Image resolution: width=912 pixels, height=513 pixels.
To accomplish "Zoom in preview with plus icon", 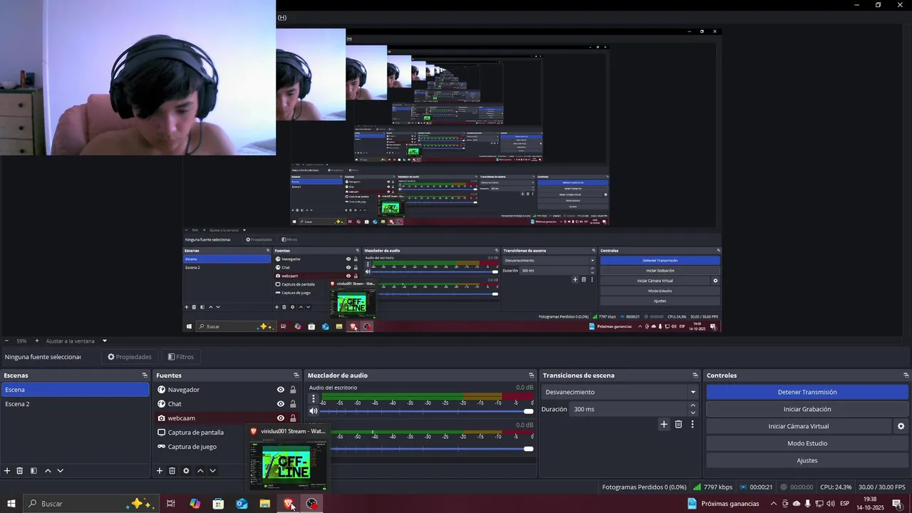I will click(37, 341).
